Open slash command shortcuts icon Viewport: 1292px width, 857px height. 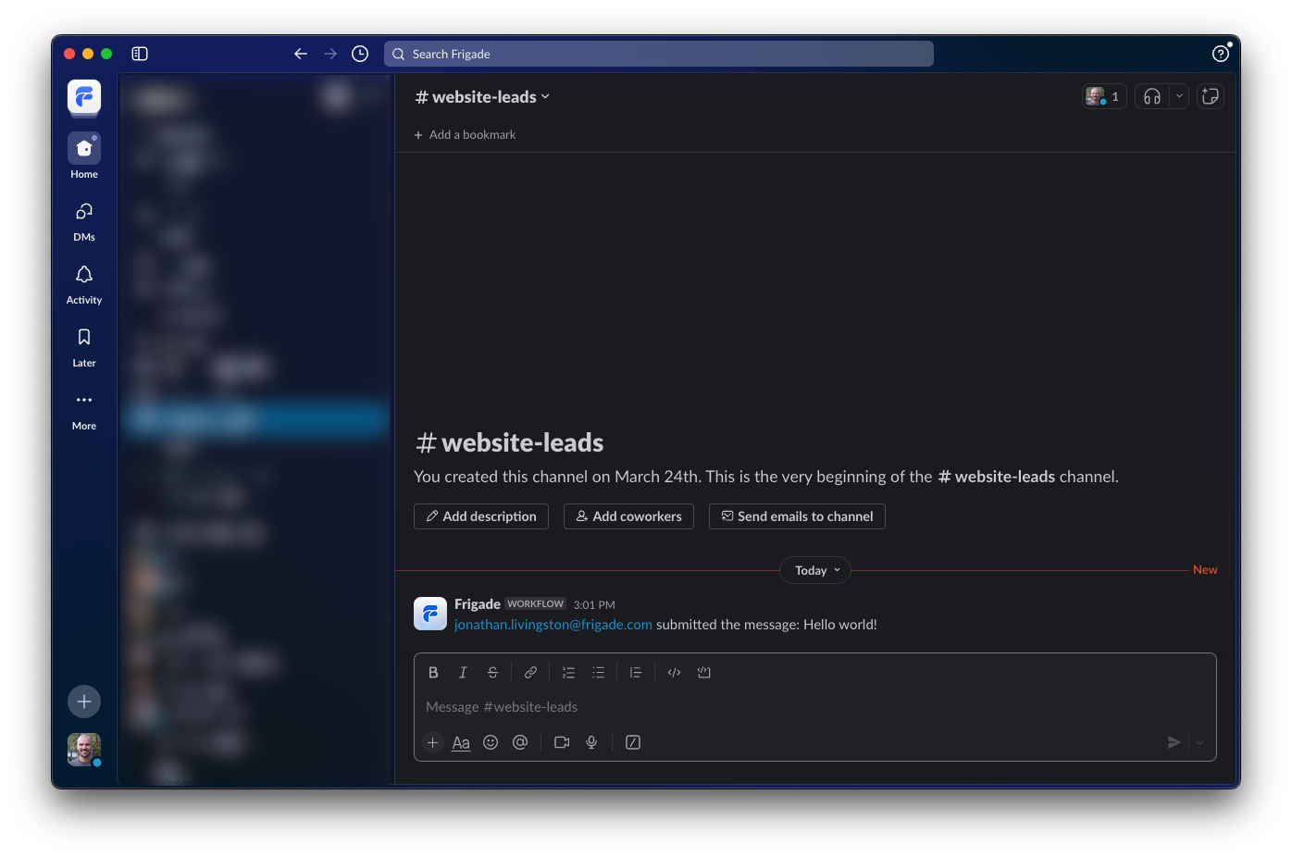633,742
